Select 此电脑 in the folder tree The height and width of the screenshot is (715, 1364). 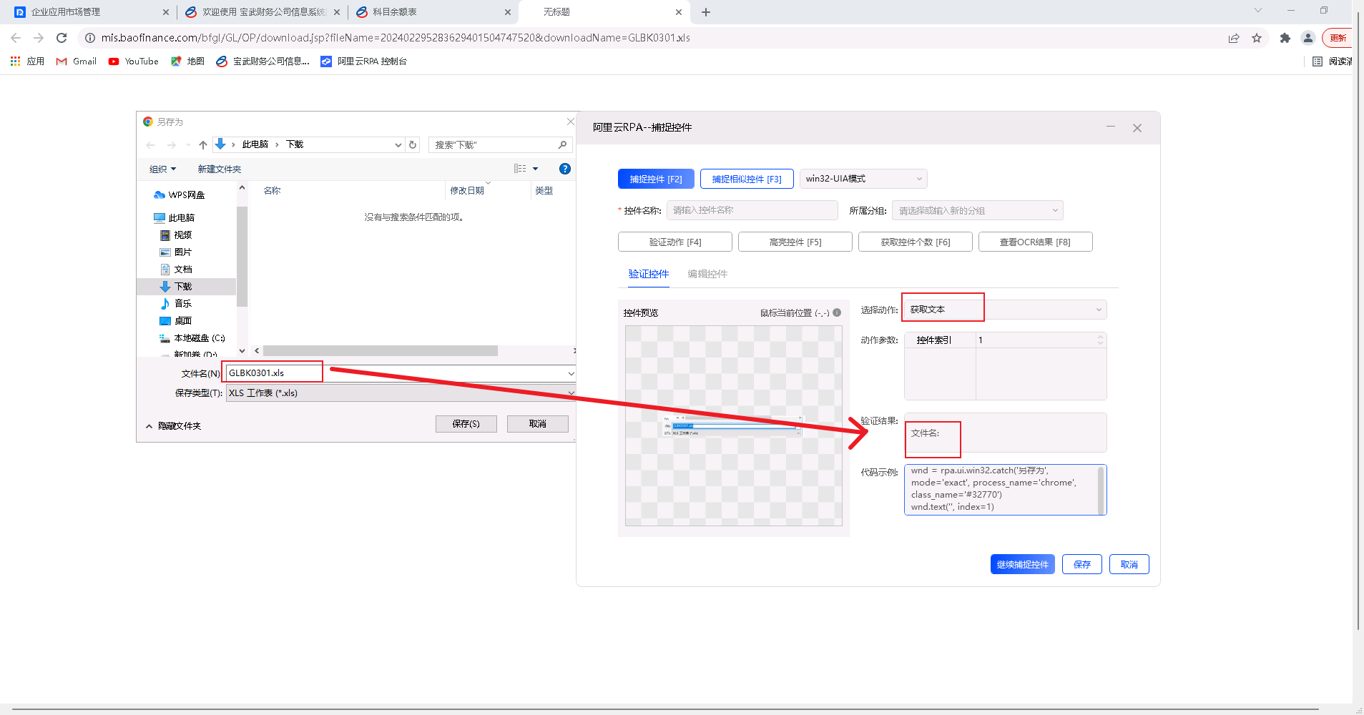pyautogui.click(x=174, y=218)
